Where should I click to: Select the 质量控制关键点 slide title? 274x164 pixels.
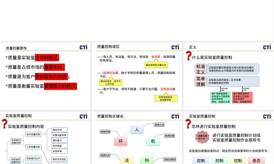point(110,116)
